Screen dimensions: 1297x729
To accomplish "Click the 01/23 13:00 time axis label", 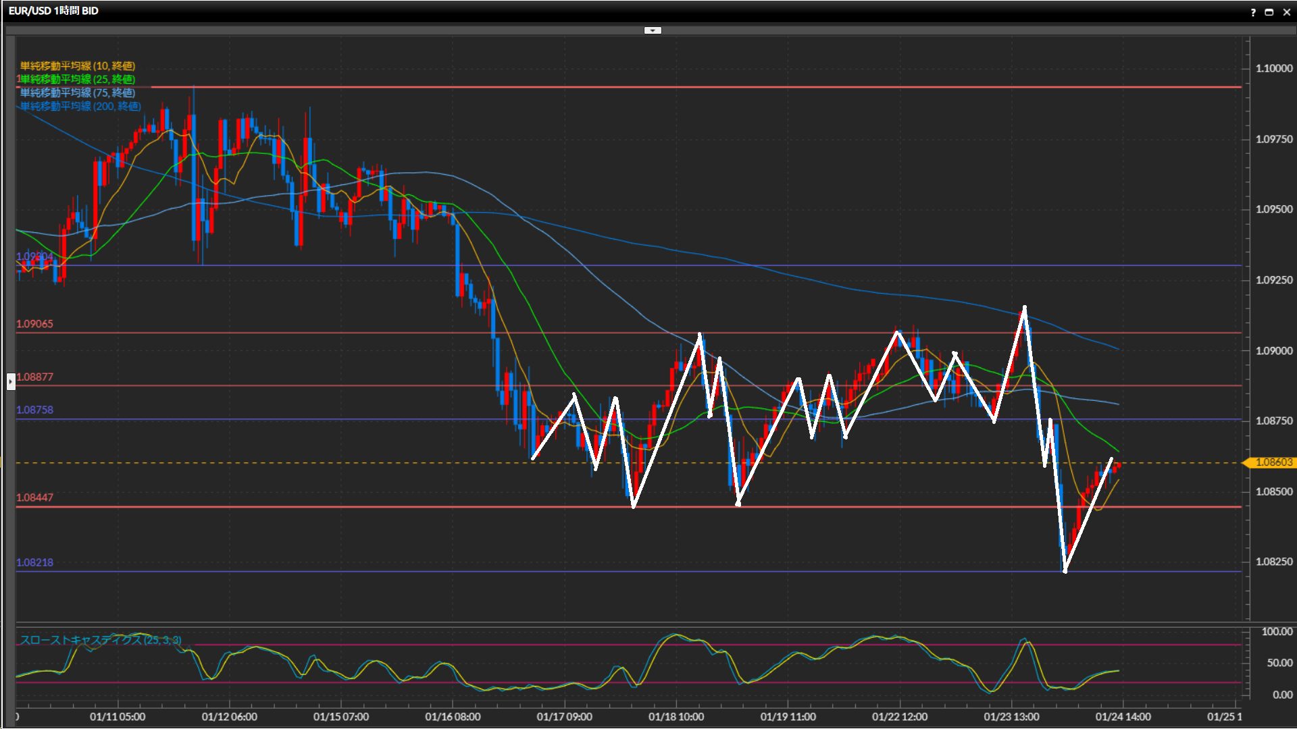I will coord(1011,717).
